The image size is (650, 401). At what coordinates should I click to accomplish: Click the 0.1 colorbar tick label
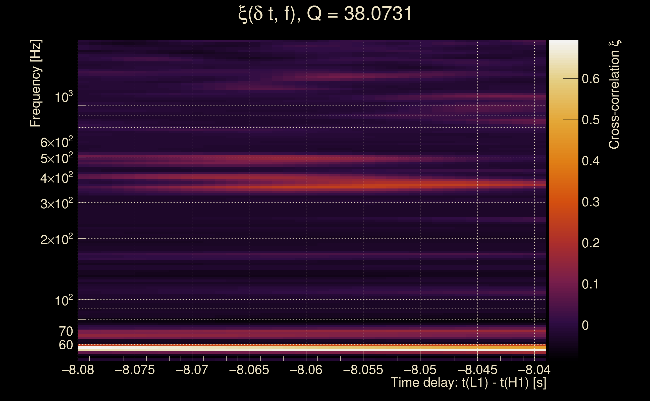590,284
